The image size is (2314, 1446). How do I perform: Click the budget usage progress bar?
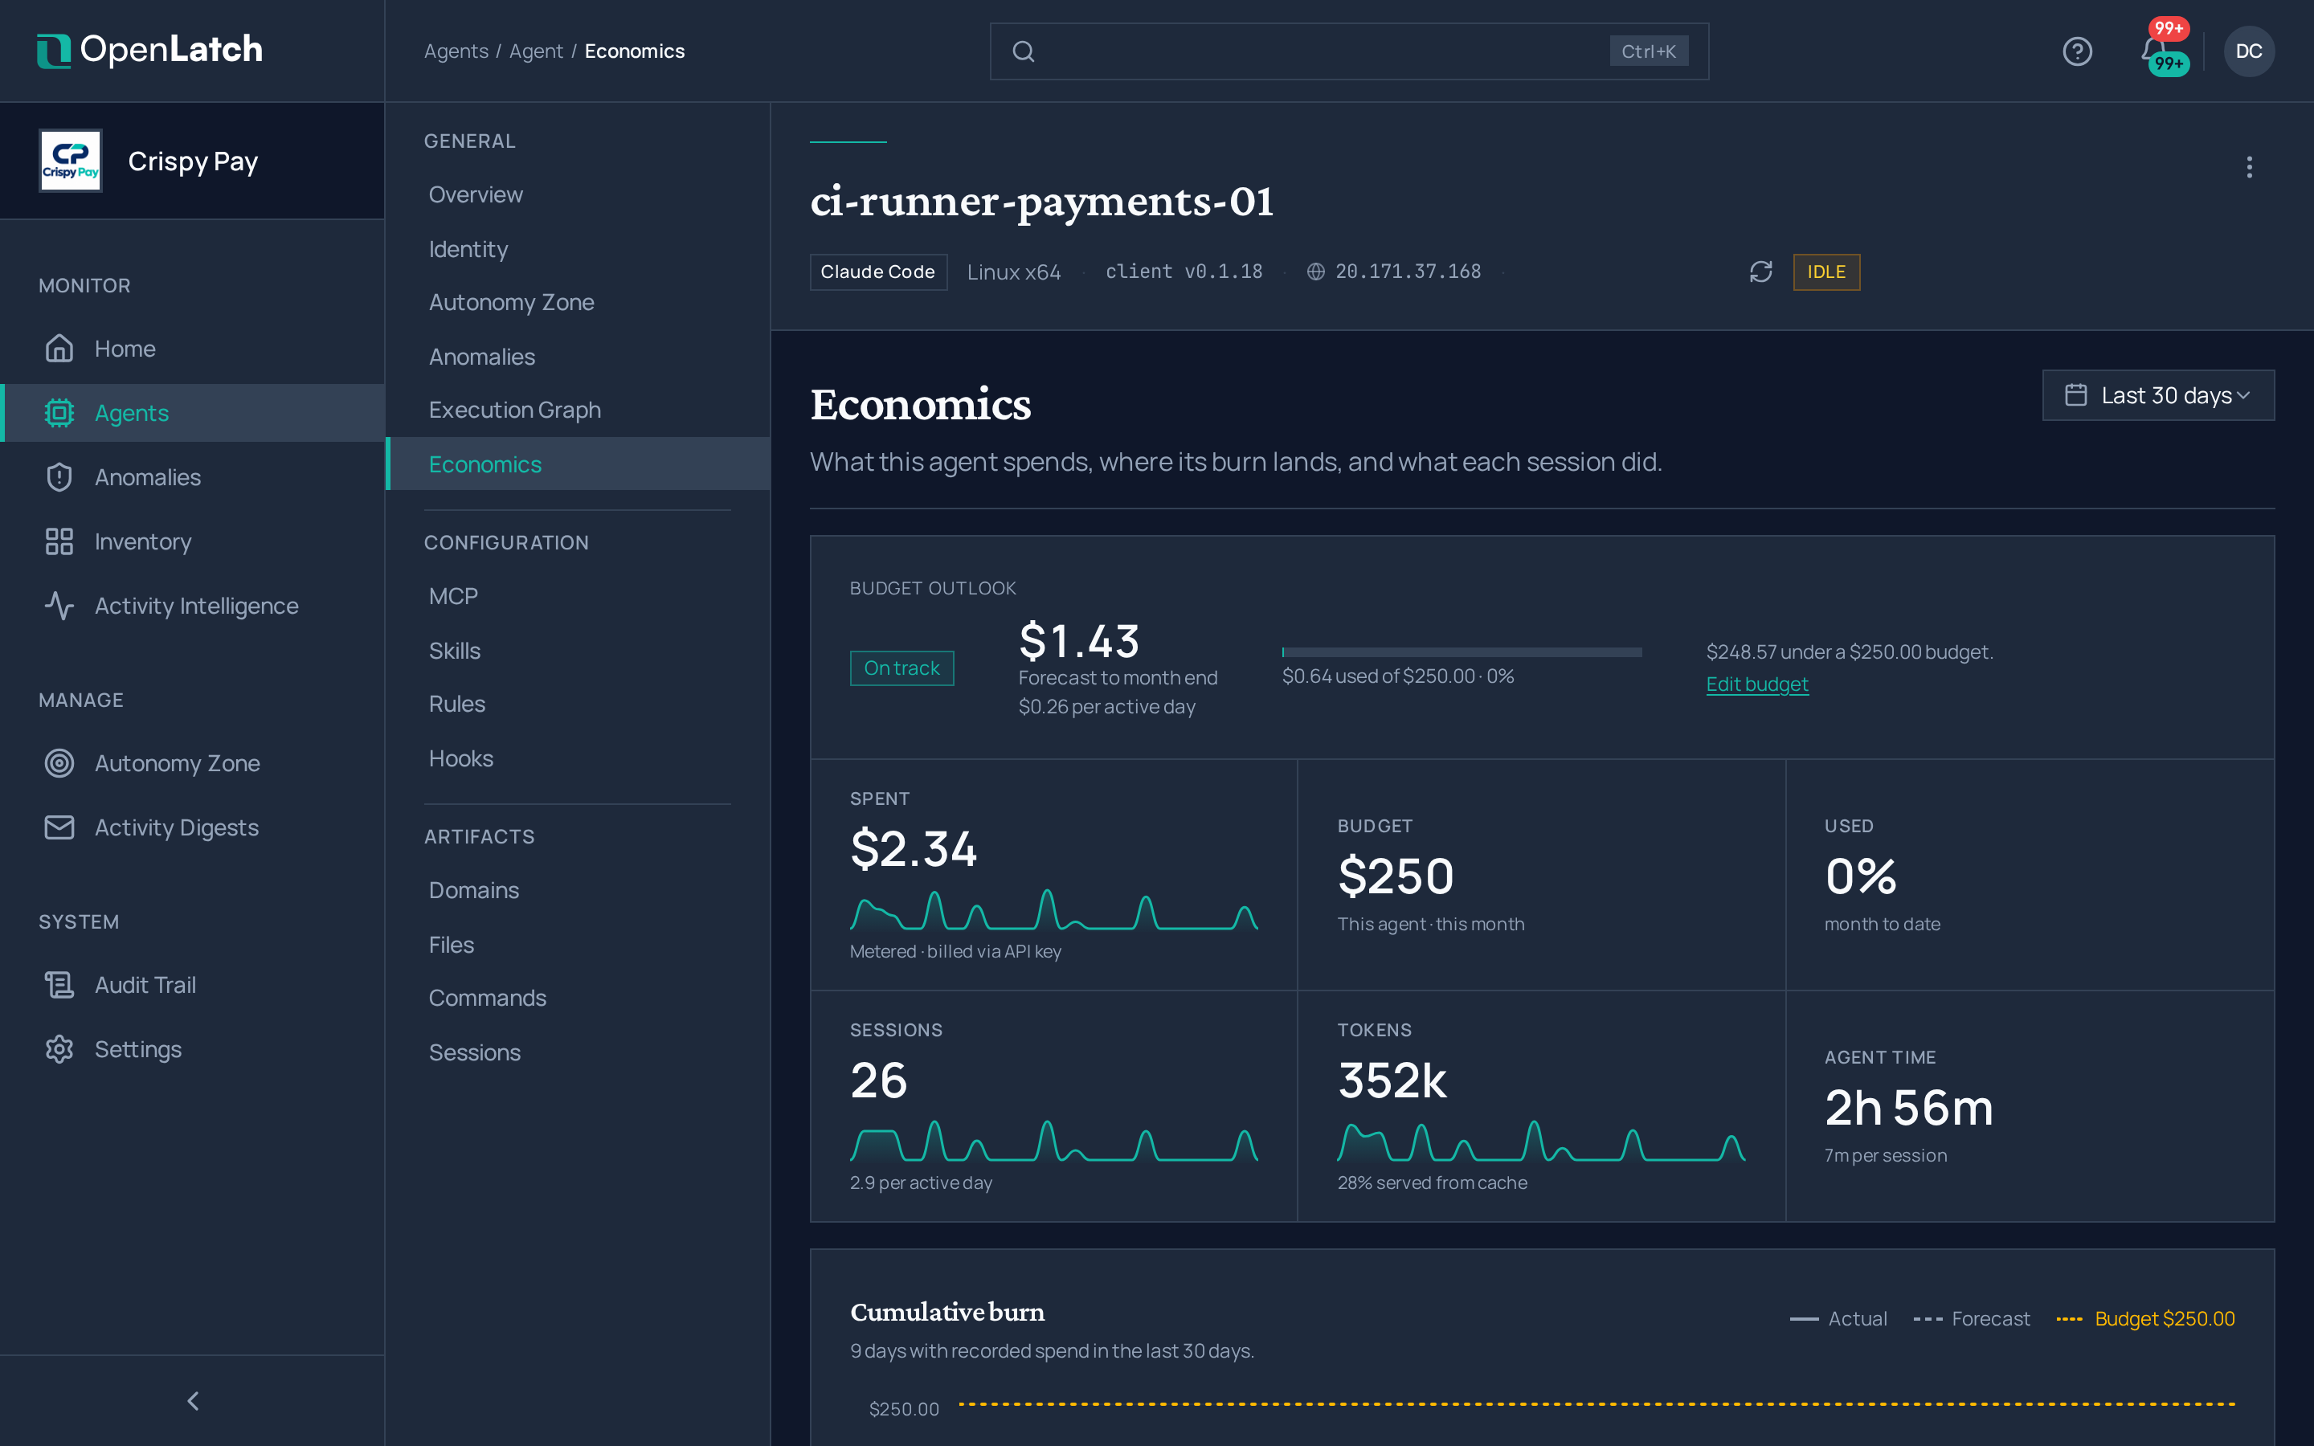[x=1461, y=652]
